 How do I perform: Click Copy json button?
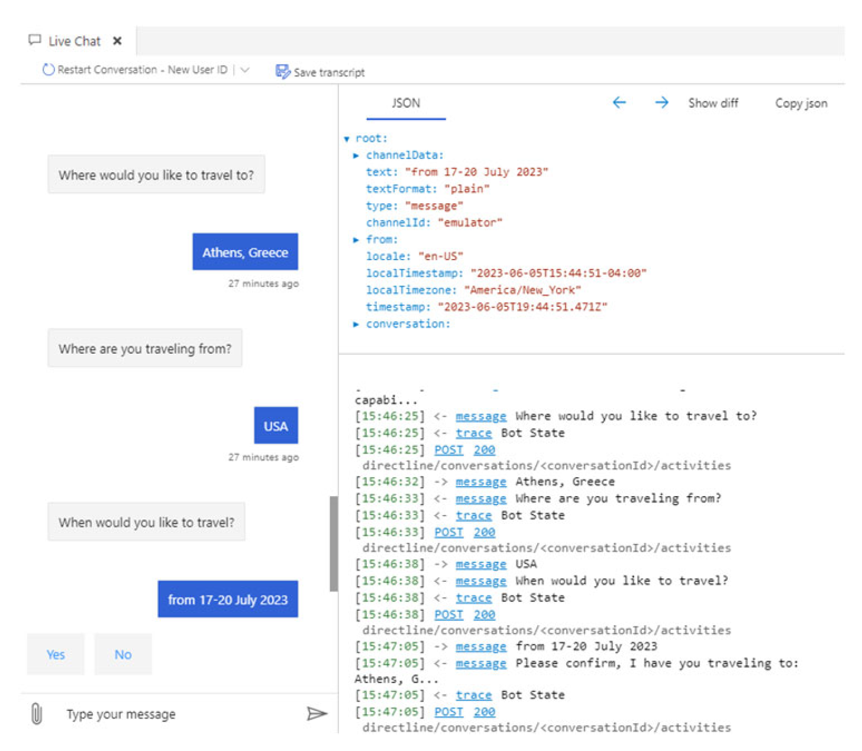click(x=800, y=103)
